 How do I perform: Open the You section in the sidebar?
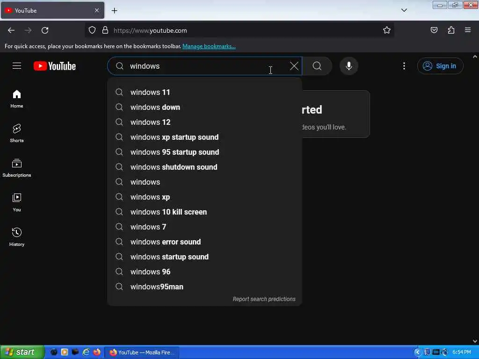(x=17, y=202)
